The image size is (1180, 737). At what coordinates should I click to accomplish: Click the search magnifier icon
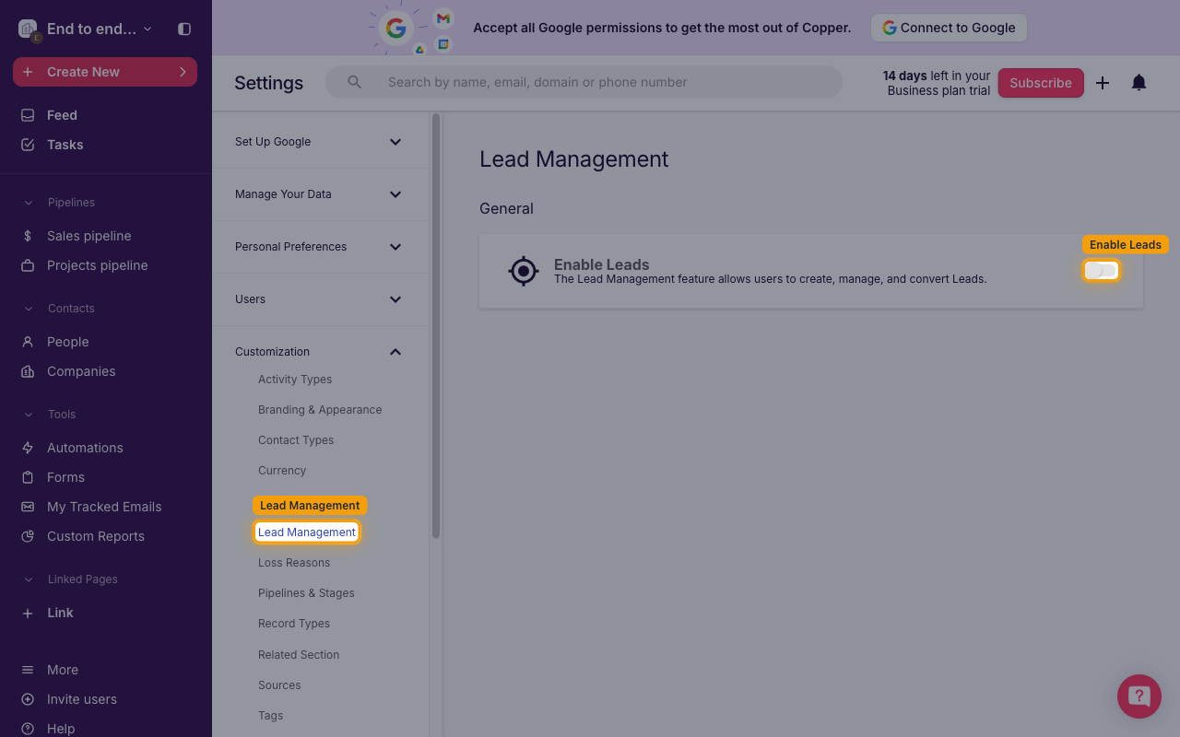point(354,82)
